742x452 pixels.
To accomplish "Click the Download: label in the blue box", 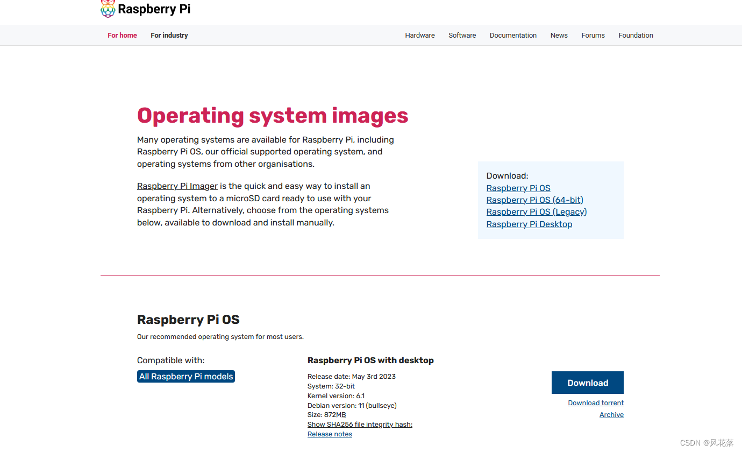I will 508,176.
